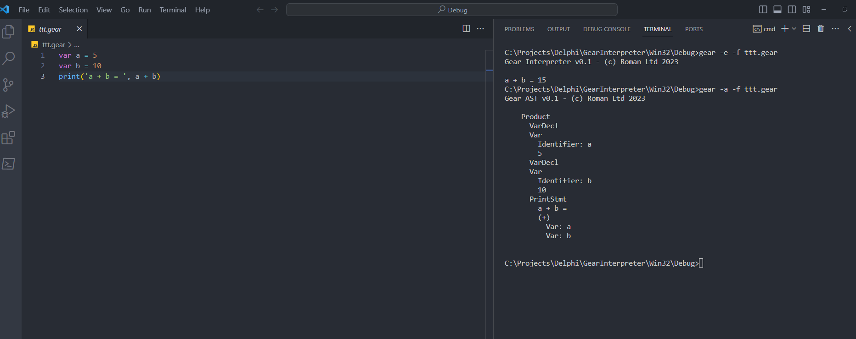Click the editor minimap overview slider
This screenshot has height=339, width=856.
coord(489,64)
